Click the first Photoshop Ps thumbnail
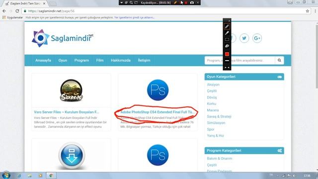The height and width of the screenshot is (179, 318). point(158,90)
